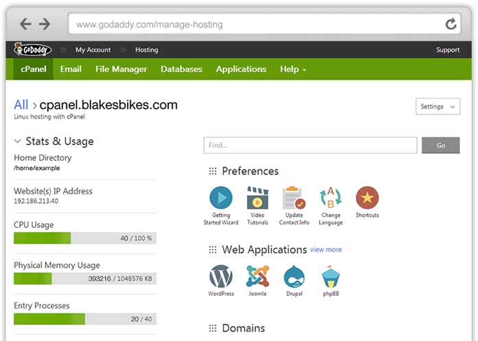Viewport: 478px width, 341px height.
Task: Switch to the File Manager tab
Action: [x=121, y=69]
